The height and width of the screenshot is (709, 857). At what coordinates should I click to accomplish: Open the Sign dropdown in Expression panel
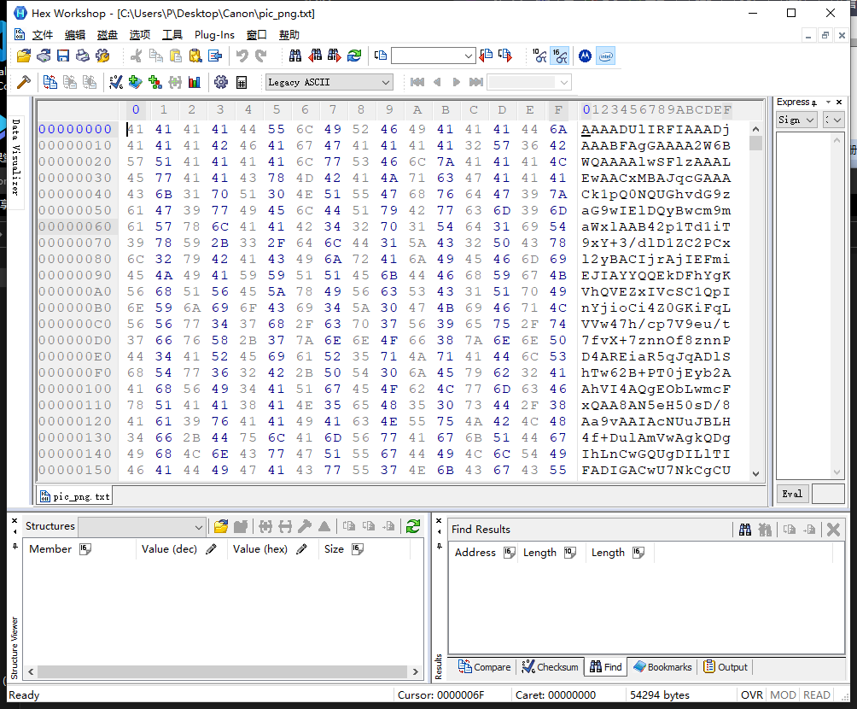pos(797,120)
